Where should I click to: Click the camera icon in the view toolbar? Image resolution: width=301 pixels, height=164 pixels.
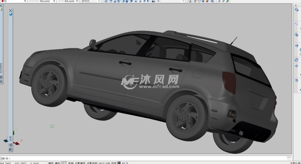pyautogui.click(x=153, y=1)
